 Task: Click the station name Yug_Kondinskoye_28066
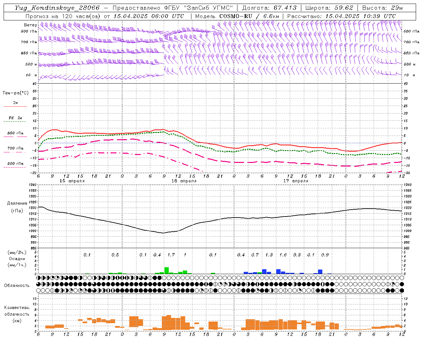(x=57, y=8)
